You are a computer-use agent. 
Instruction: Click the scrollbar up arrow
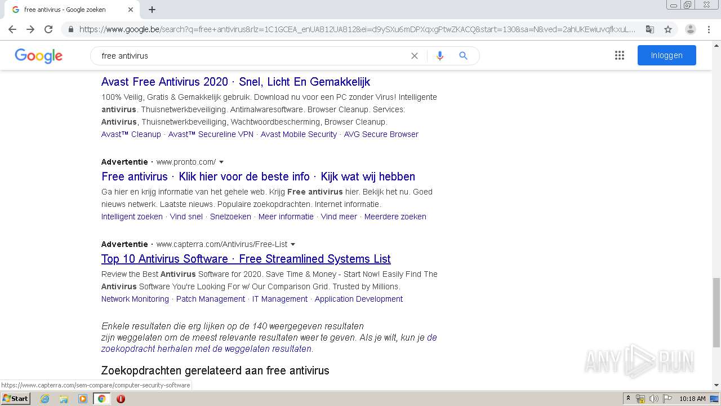(716, 45)
